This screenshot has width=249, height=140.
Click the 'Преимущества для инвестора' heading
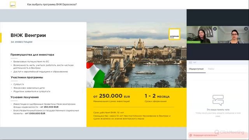[32, 54]
